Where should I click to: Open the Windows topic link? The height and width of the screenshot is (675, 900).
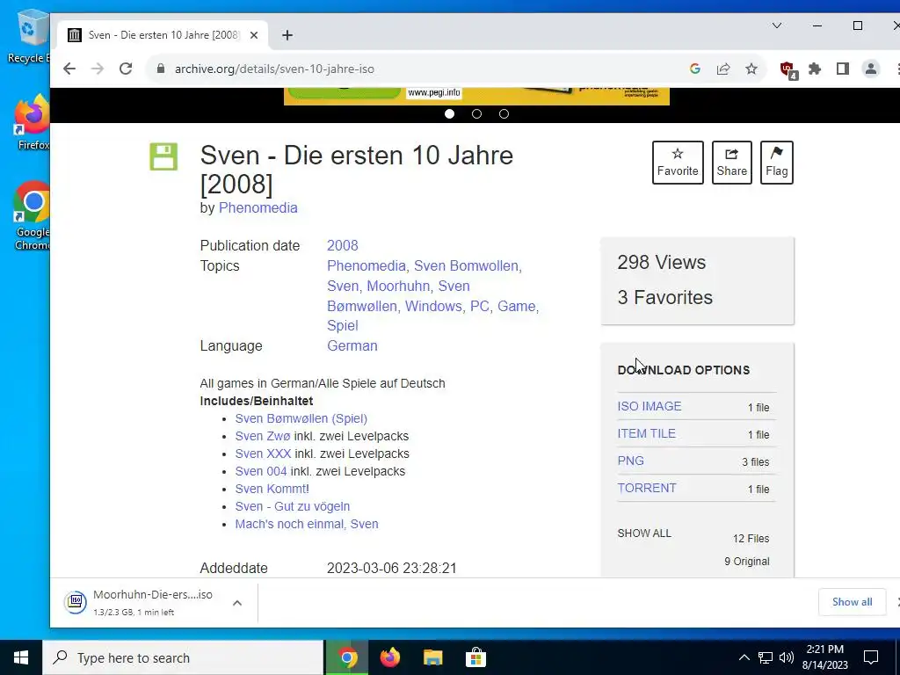point(432,306)
